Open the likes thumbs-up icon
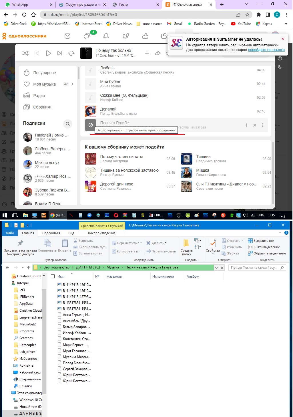 point(145,36)
